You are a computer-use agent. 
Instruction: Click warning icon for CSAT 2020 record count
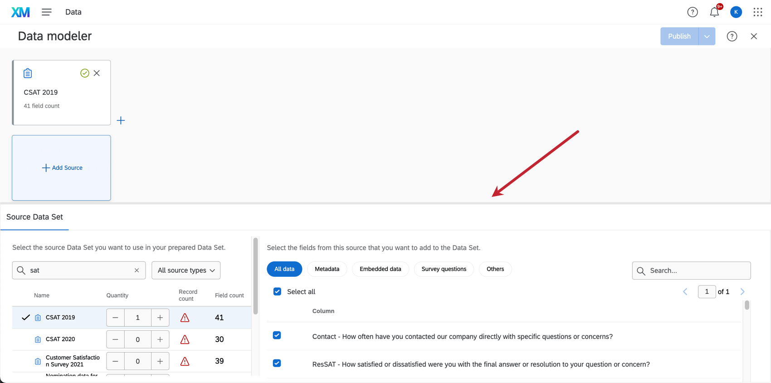click(x=185, y=339)
